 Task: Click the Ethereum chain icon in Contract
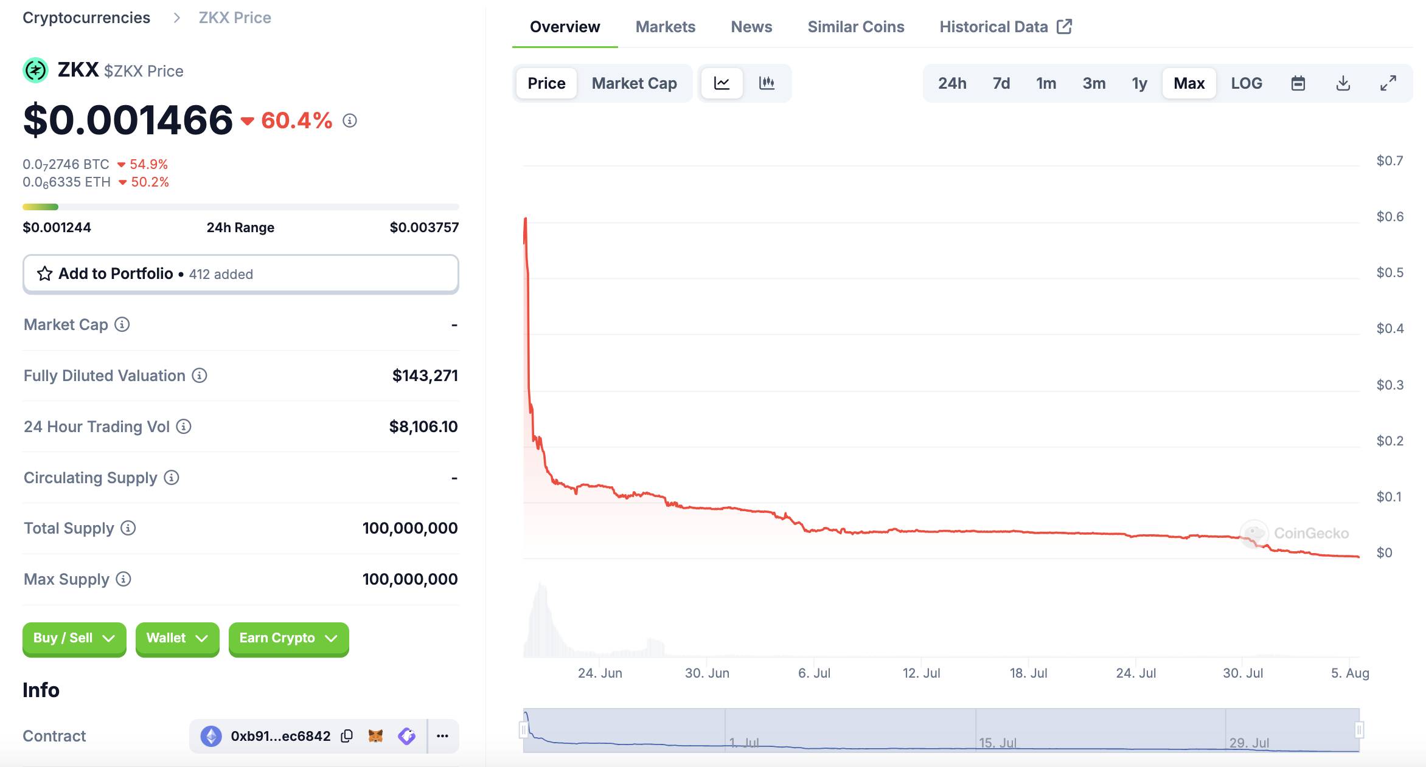[x=211, y=736]
